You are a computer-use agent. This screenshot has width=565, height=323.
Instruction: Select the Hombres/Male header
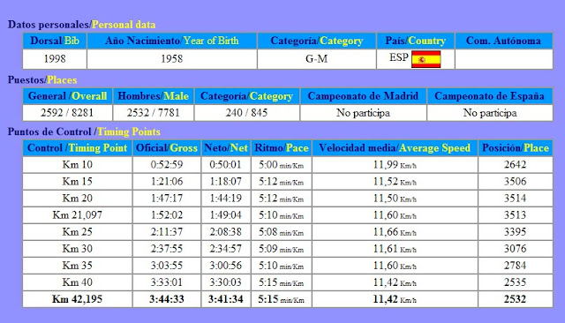pyautogui.click(x=153, y=96)
